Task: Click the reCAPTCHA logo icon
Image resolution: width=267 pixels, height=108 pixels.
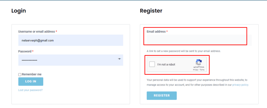Action: pyautogui.click(x=198, y=62)
